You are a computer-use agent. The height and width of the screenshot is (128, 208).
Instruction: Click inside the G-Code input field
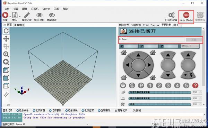tap(157, 39)
